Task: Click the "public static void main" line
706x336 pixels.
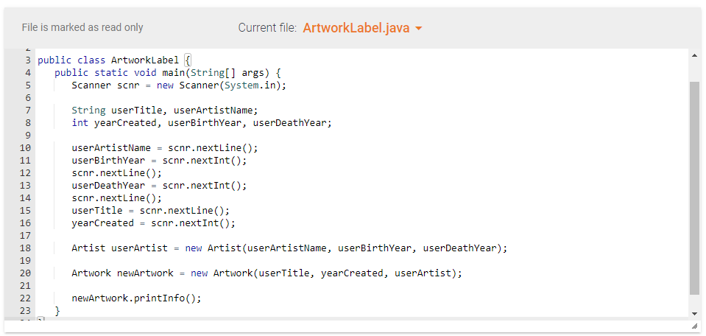Action: pos(168,72)
